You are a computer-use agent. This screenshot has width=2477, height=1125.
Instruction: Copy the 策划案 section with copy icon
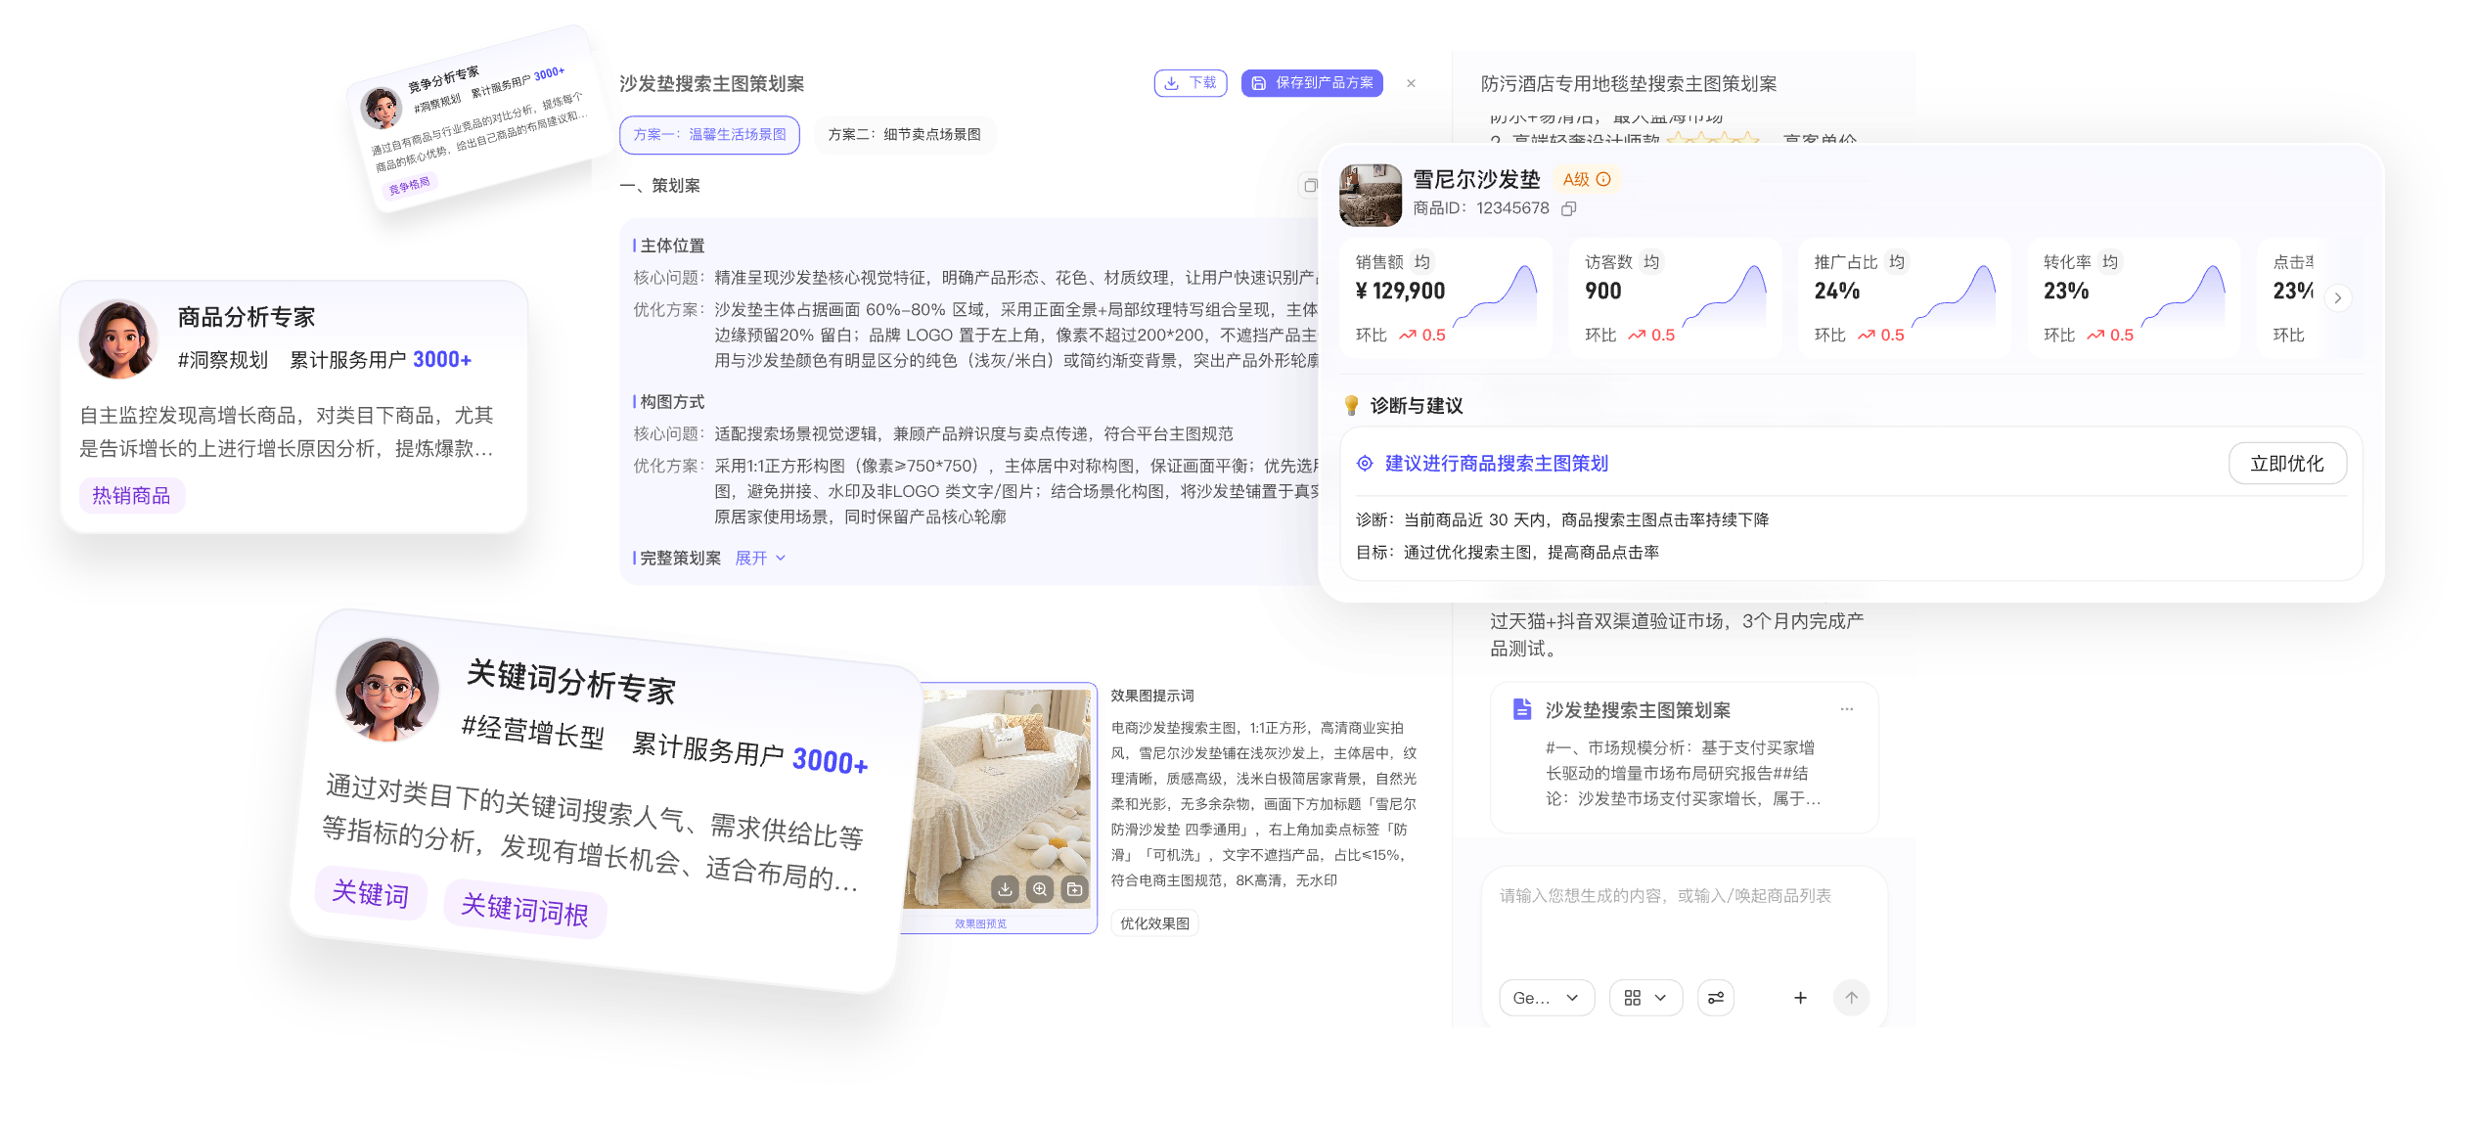coord(1311,185)
